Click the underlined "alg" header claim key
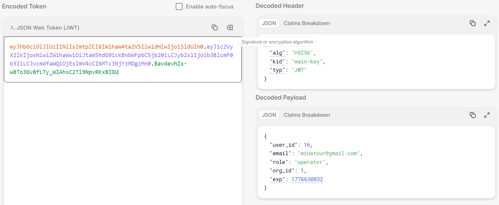This screenshot has width=499, height=205. [x=277, y=53]
